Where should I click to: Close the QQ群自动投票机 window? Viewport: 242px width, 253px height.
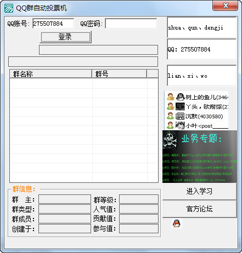[x=225, y=5]
